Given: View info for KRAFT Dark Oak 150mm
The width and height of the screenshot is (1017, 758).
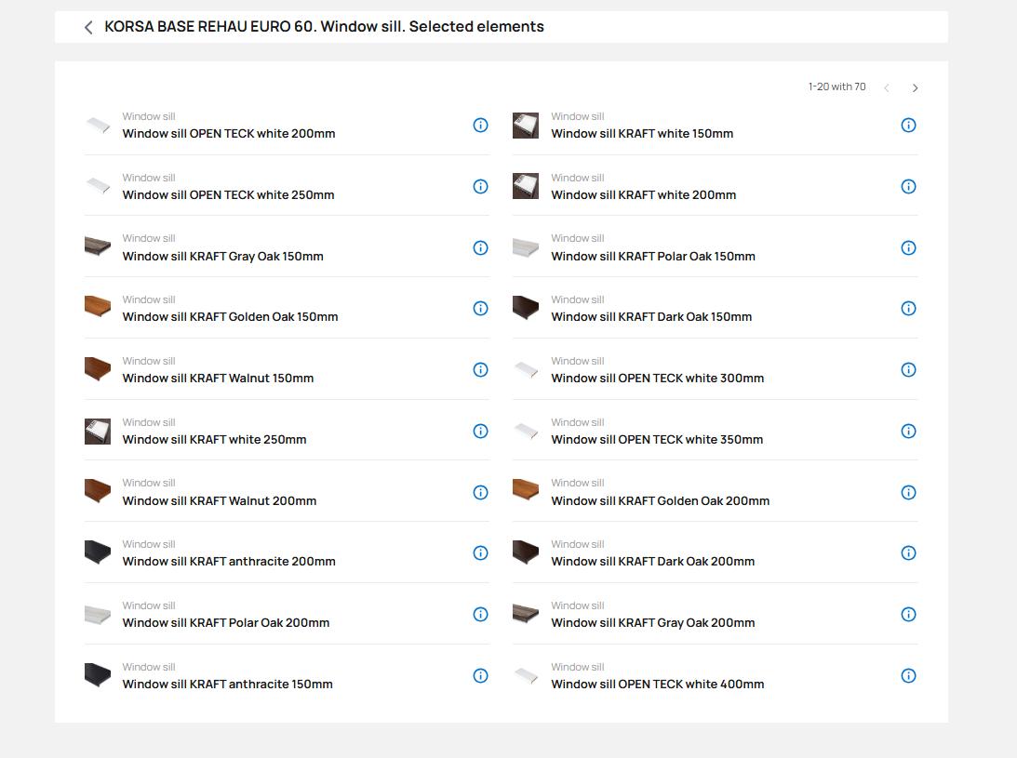Looking at the screenshot, I should pos(908,309).
